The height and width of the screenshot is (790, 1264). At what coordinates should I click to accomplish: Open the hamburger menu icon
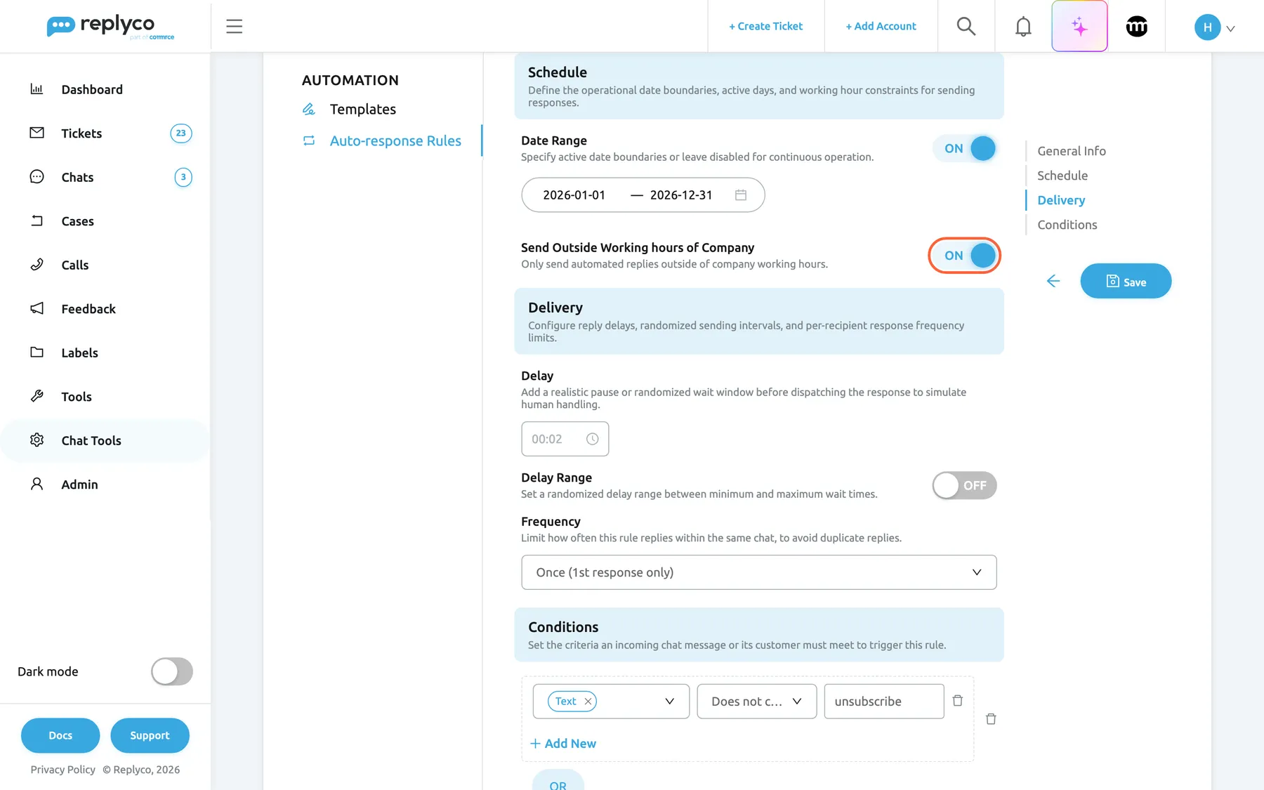(234, 26)
